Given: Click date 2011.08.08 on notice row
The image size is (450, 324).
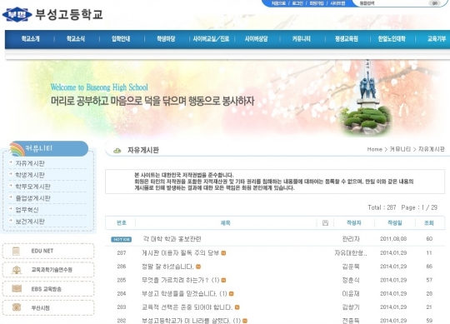Looking at the screenshot, I should (393, 239).
